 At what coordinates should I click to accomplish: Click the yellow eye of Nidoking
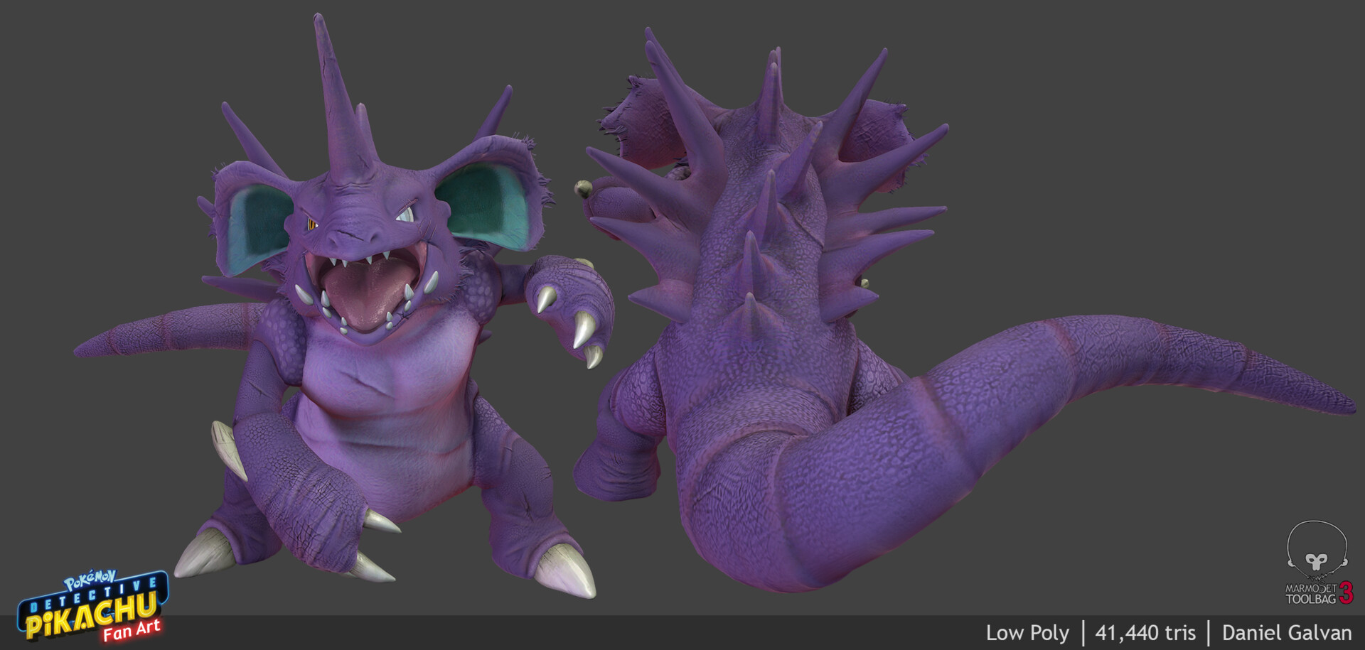point(311,223)
